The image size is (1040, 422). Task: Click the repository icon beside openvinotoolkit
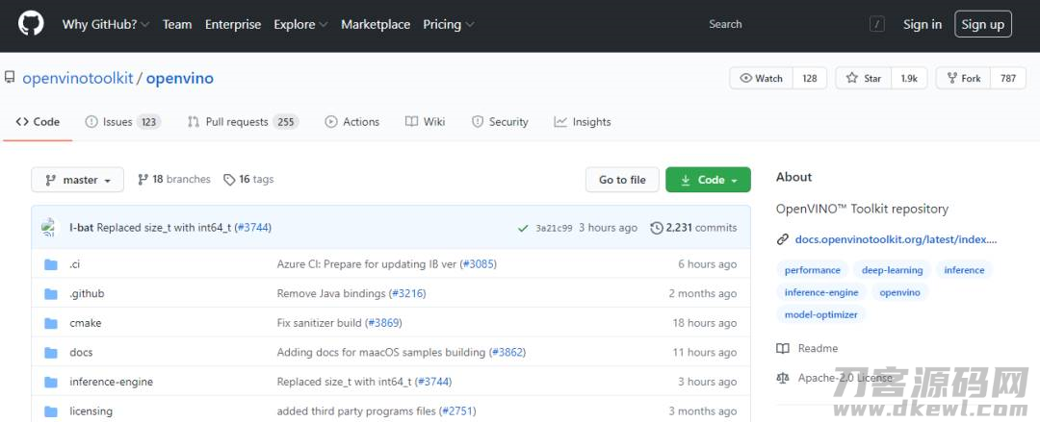(10, 78)
